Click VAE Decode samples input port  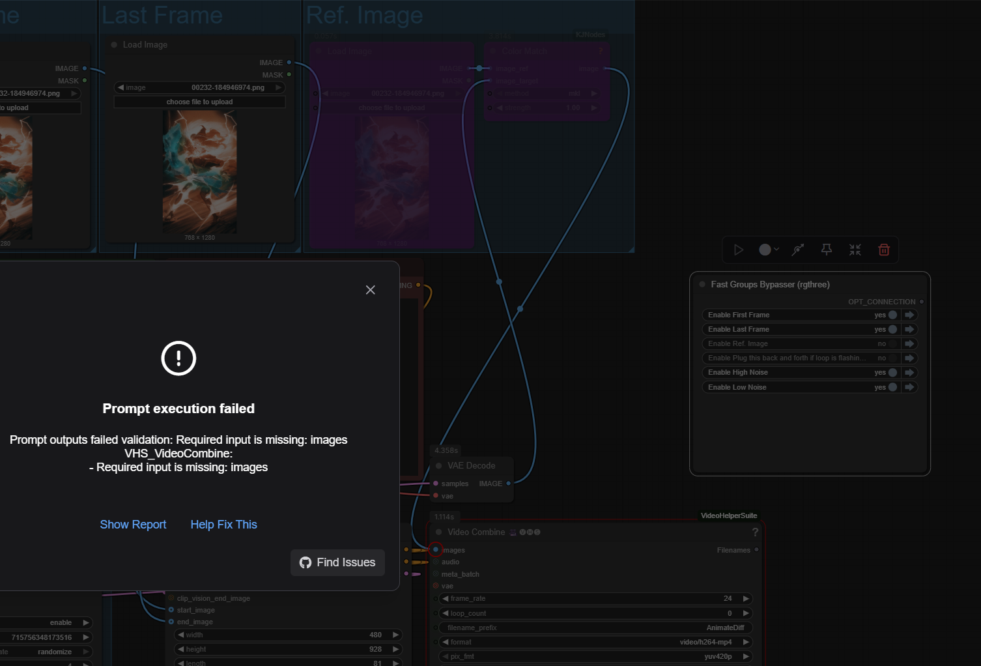[x=436, y=484]
